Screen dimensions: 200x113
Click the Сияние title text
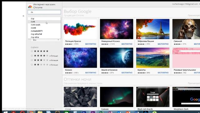105,109
